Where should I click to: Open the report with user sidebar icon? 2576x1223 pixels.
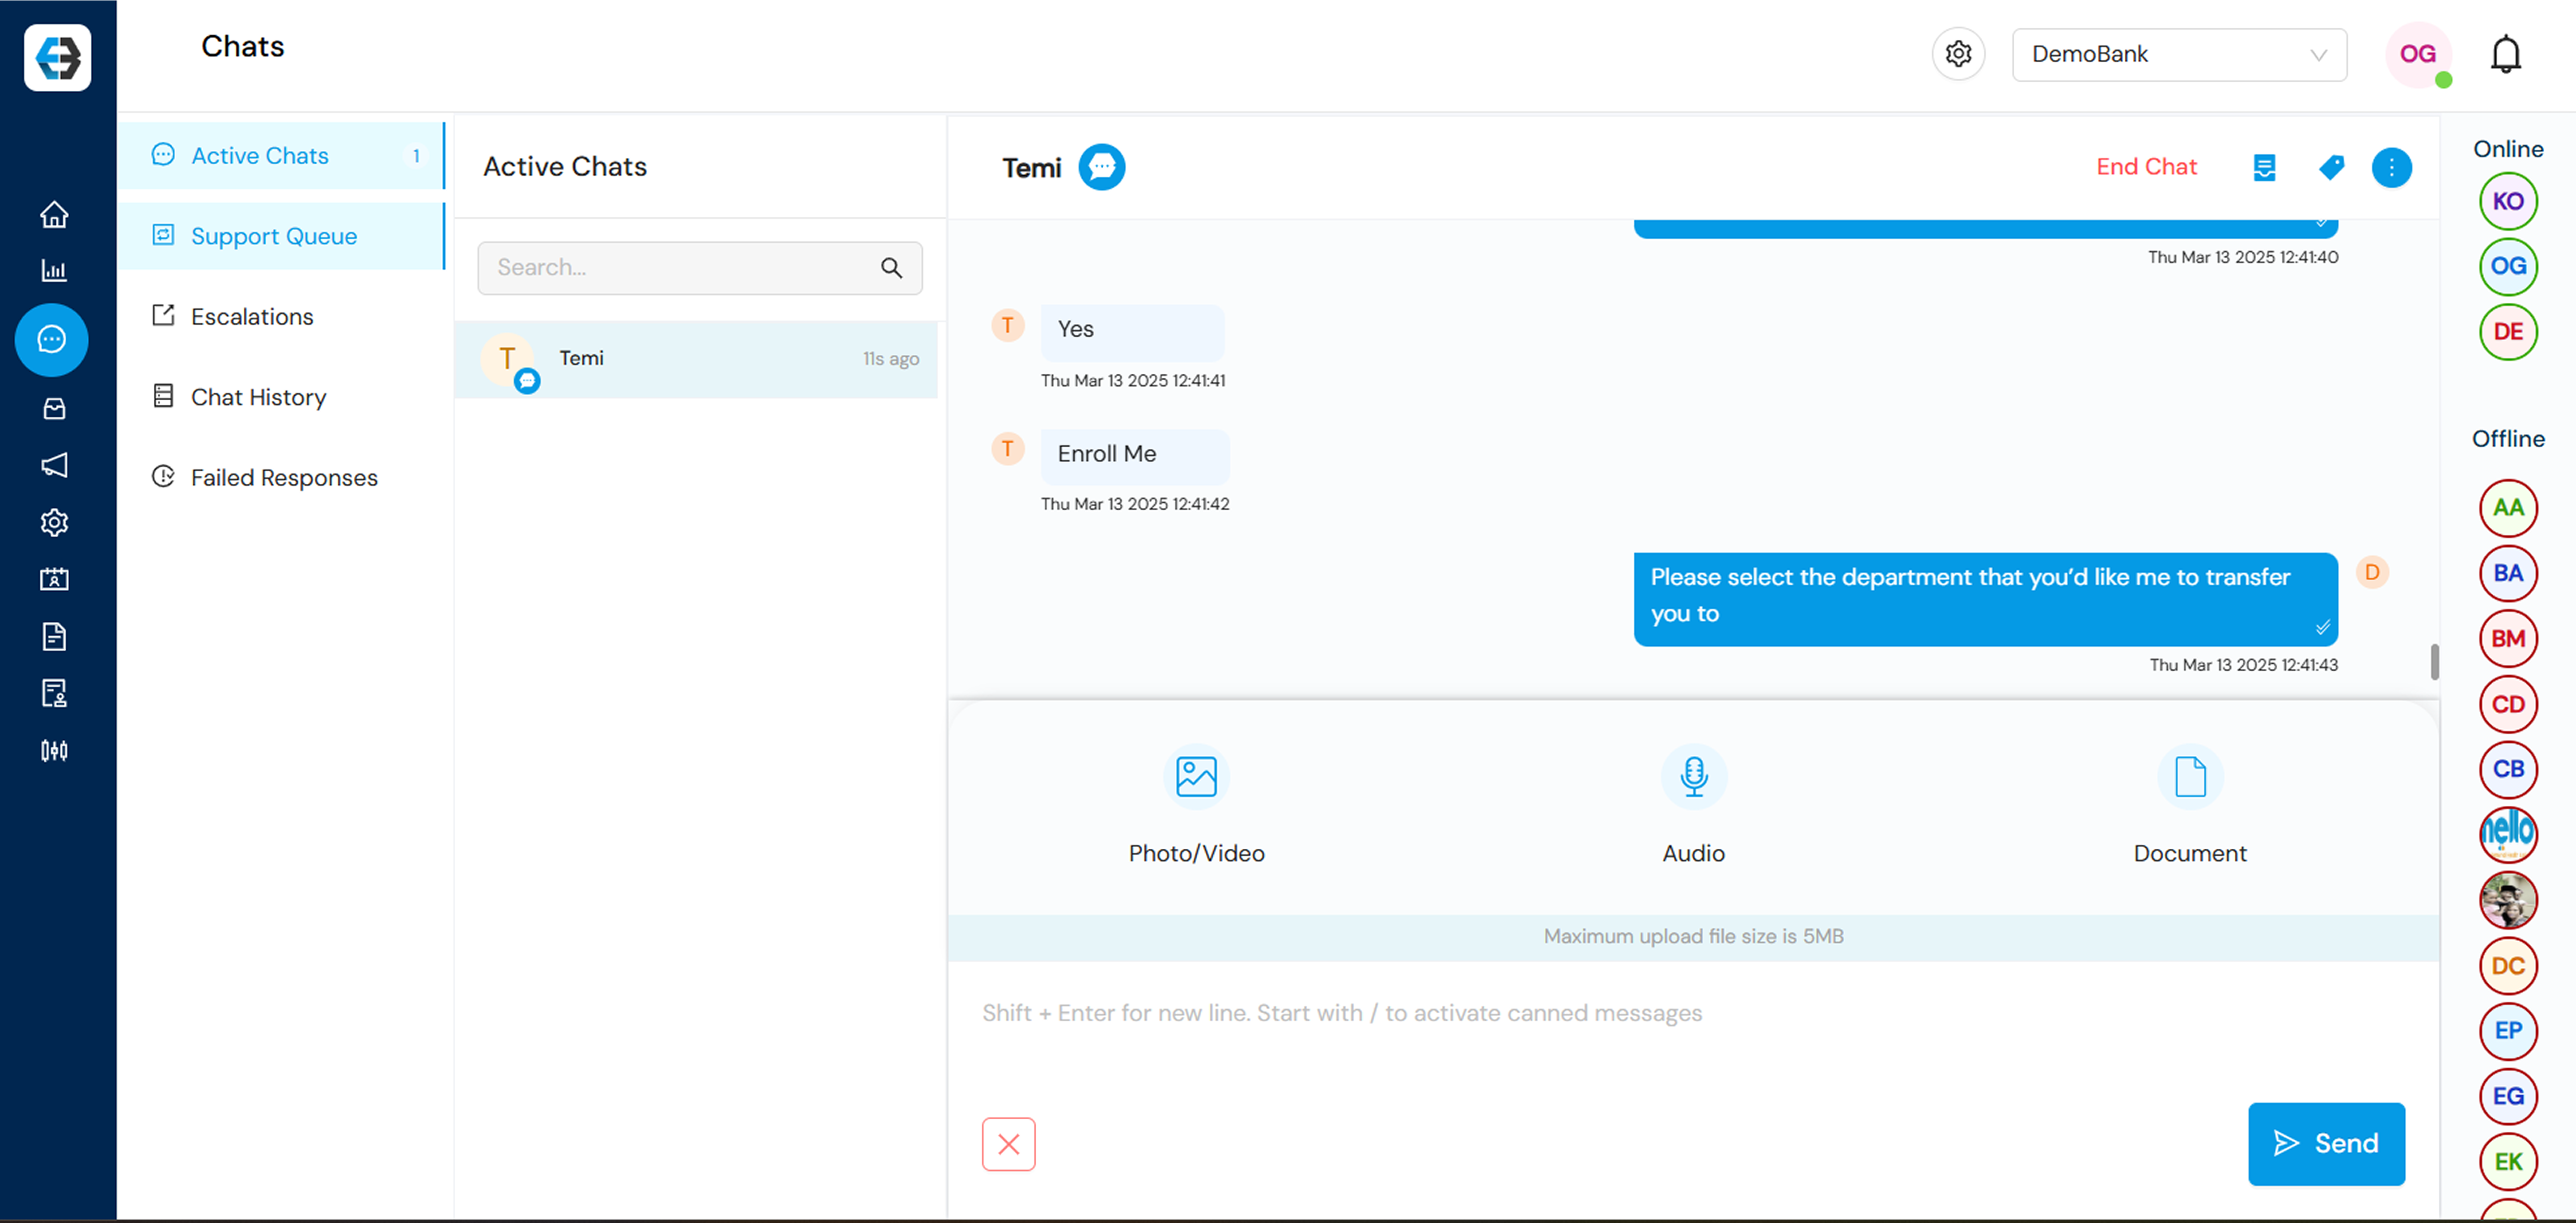(x=54, y=693)
